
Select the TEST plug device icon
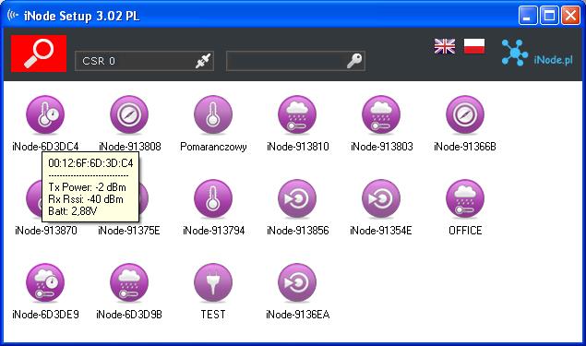tap(213, 283)
